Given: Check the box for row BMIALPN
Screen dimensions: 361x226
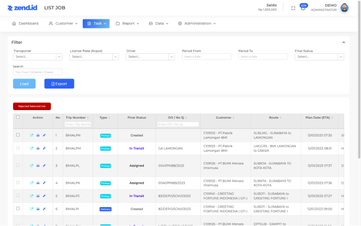Looking at the screenshot, I should pos(18,135).
